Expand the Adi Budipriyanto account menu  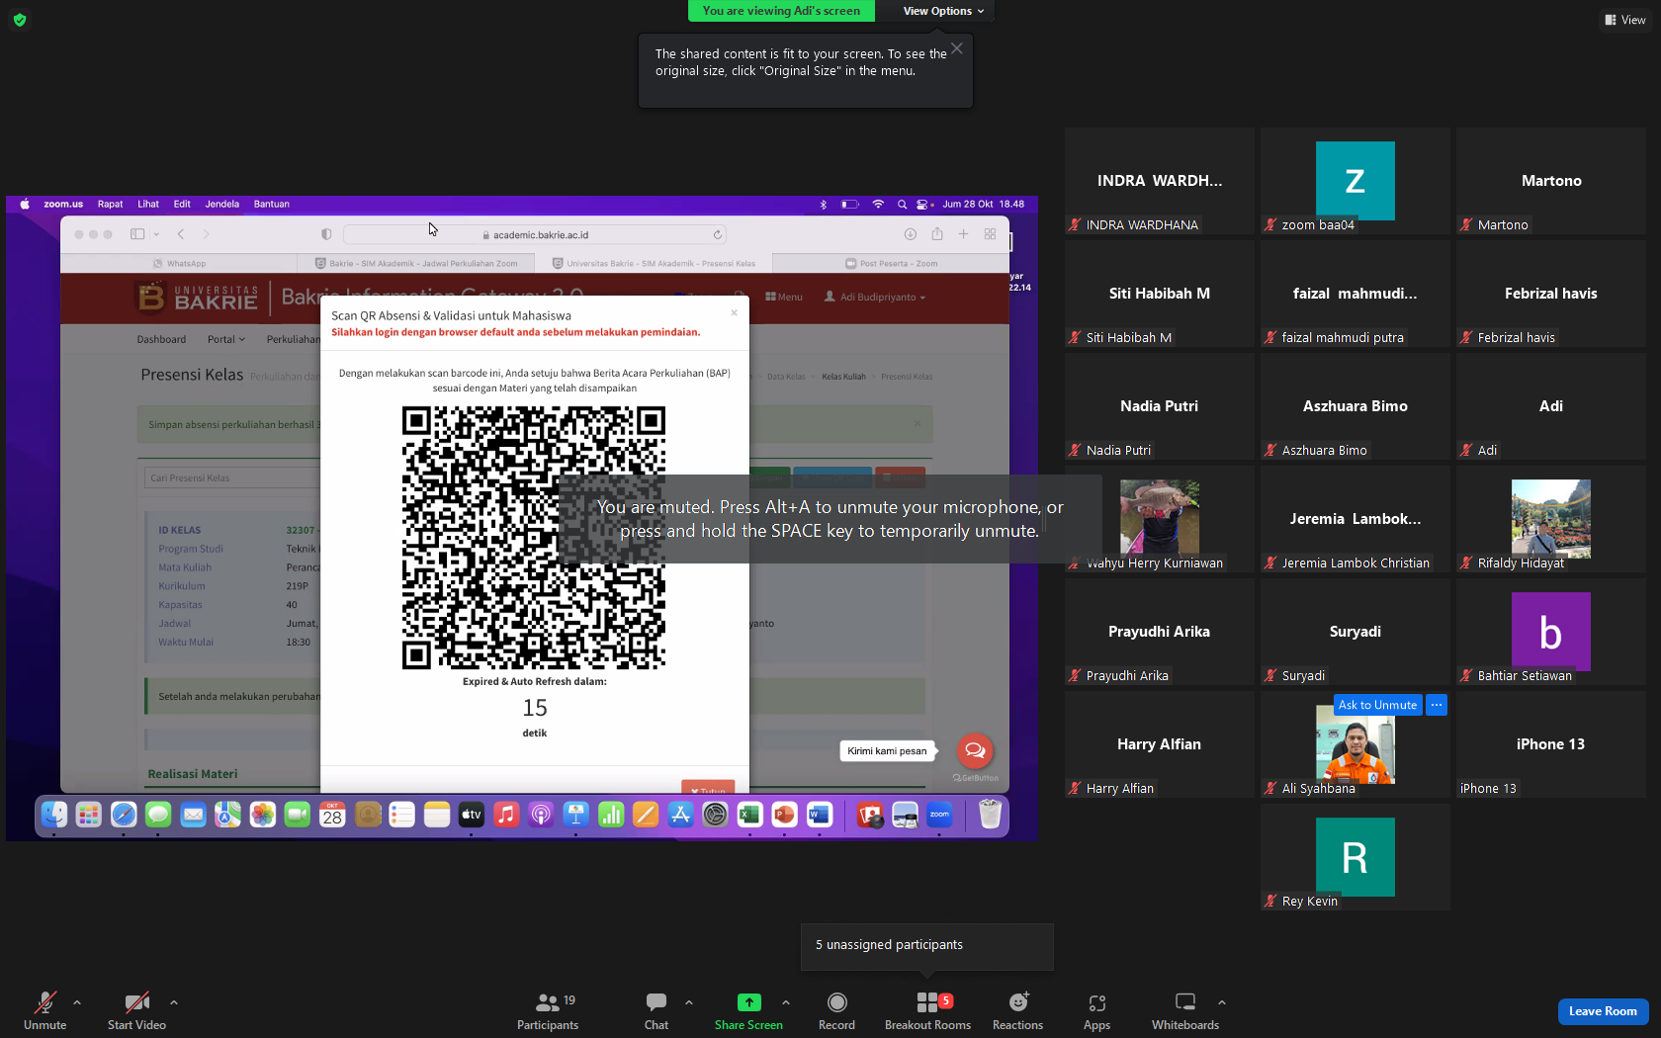point(876,297)
